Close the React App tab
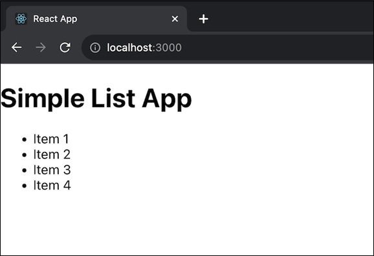This screenshot has width=374, height=256. (175, 19)
